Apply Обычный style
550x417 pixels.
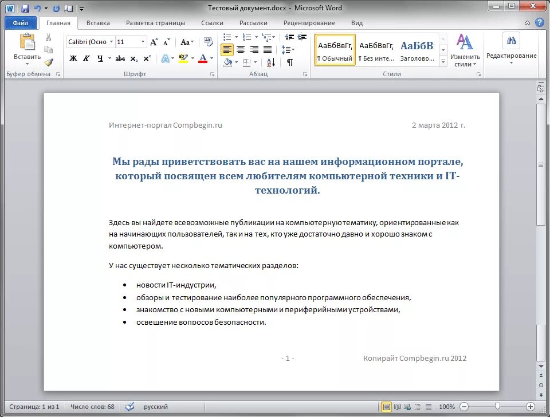335,50
